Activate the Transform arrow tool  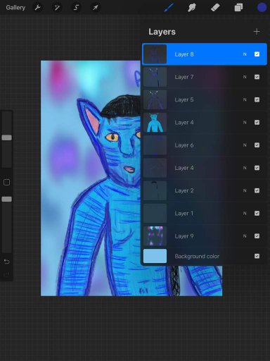[96, 8]
